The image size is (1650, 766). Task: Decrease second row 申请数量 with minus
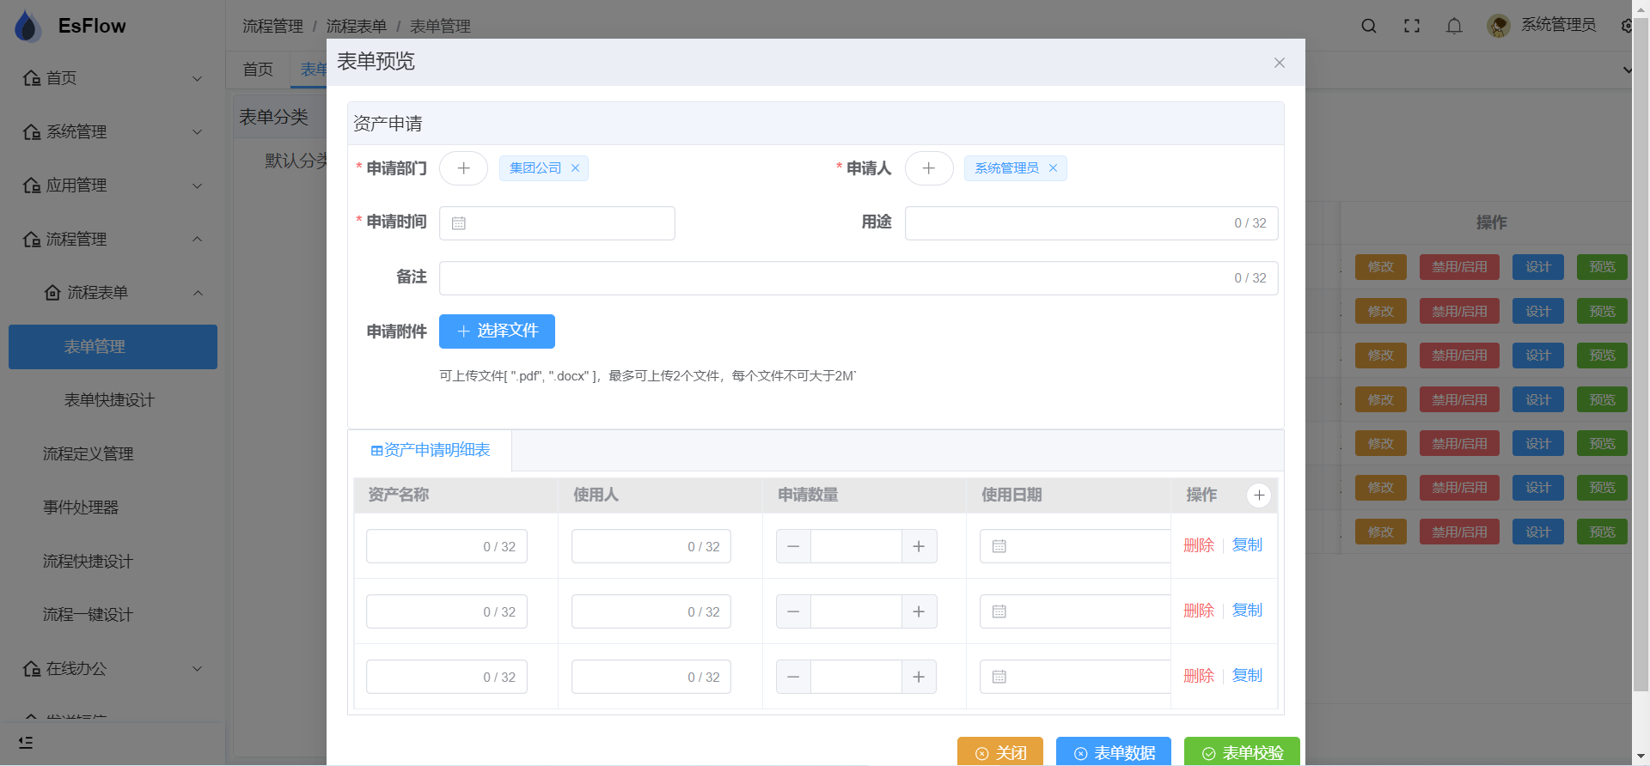click(x=793, y=611)
